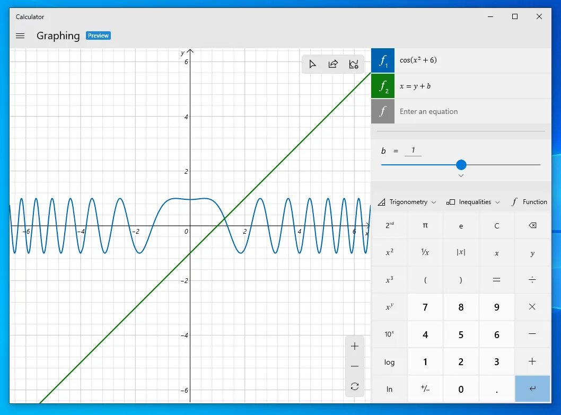Click the 10 to the x key
Screen dimensions: 561x415
[390, 334]
